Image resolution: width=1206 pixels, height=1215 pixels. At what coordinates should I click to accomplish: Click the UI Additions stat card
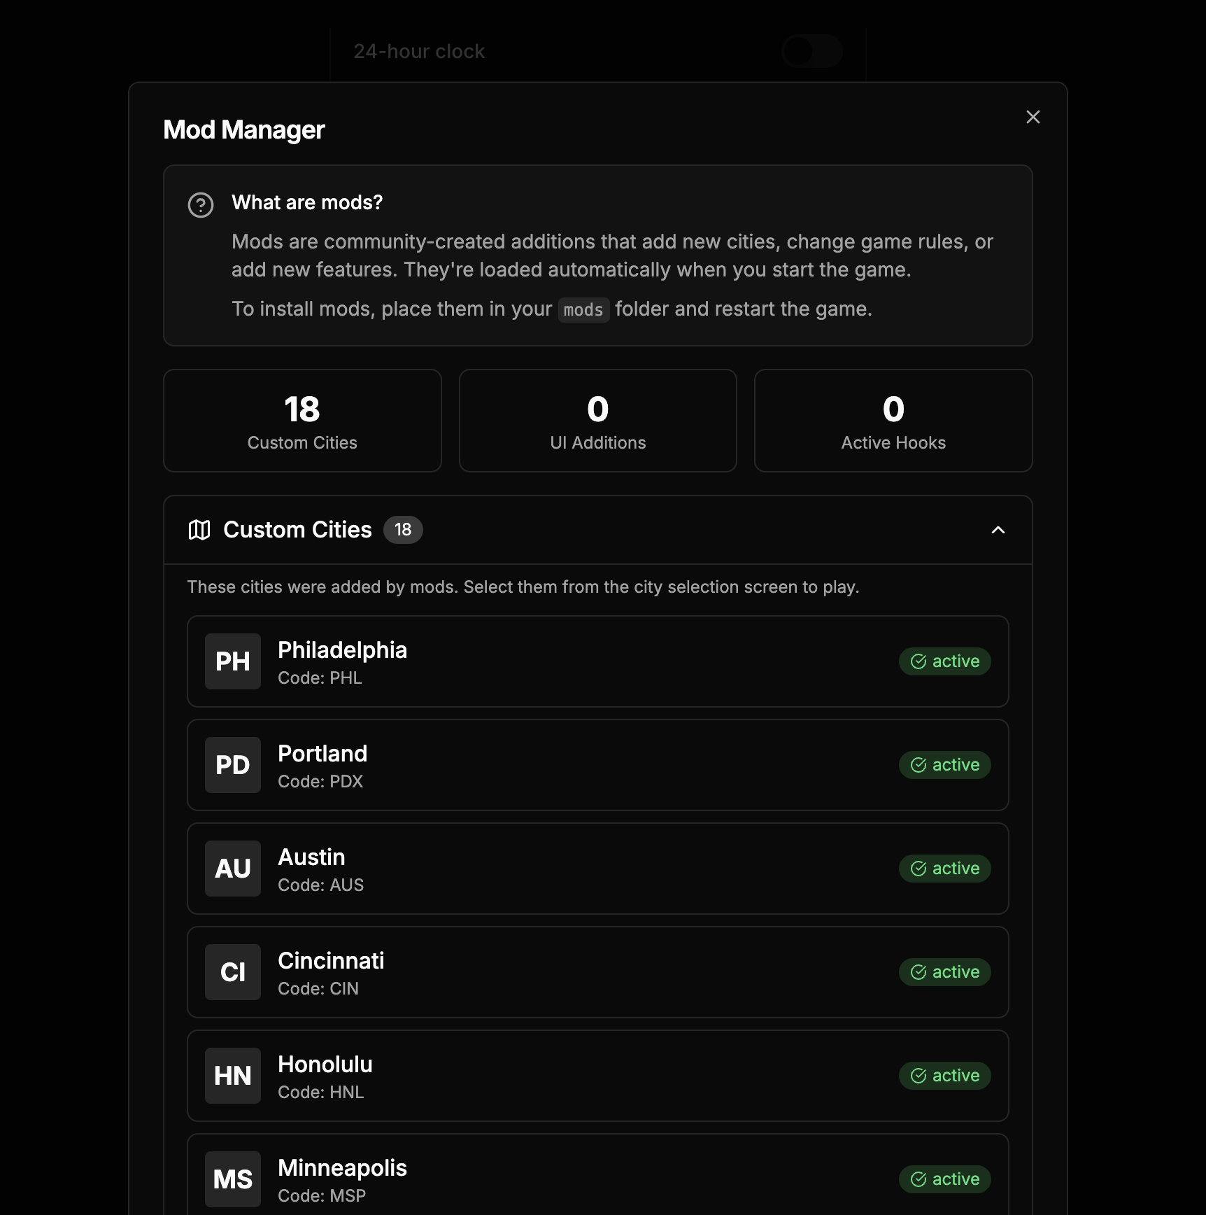597,420
